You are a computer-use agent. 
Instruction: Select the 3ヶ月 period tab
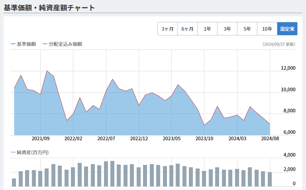click(168, 29)
